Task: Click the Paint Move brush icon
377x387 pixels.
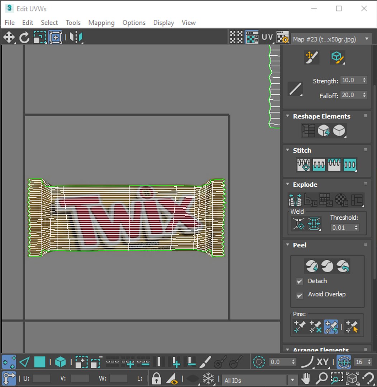Action: point(312,57)
